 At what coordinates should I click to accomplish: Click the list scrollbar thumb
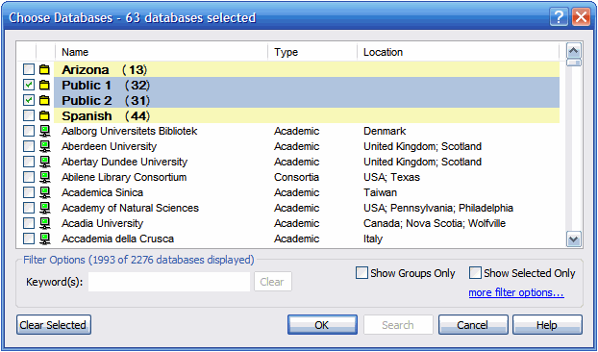pos(574,63)
